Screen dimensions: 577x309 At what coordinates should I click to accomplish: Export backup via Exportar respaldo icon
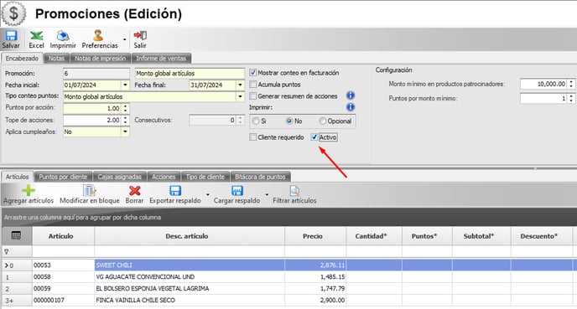(174, 191)
